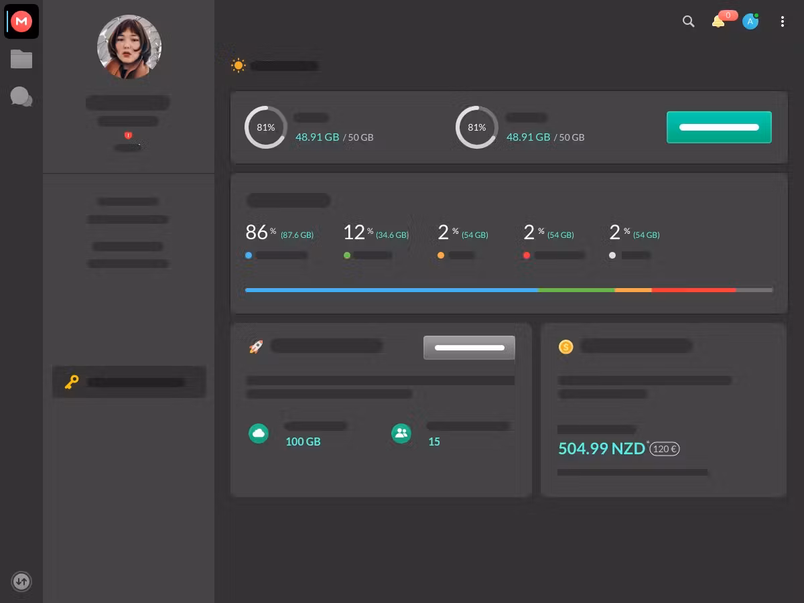This screenshot has width=804, height=603.
Task: Click the teal button in the storage card
Action: click(719, 127)
